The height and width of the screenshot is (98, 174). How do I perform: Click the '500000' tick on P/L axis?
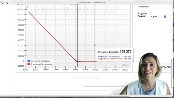click(x=21, y=35)
